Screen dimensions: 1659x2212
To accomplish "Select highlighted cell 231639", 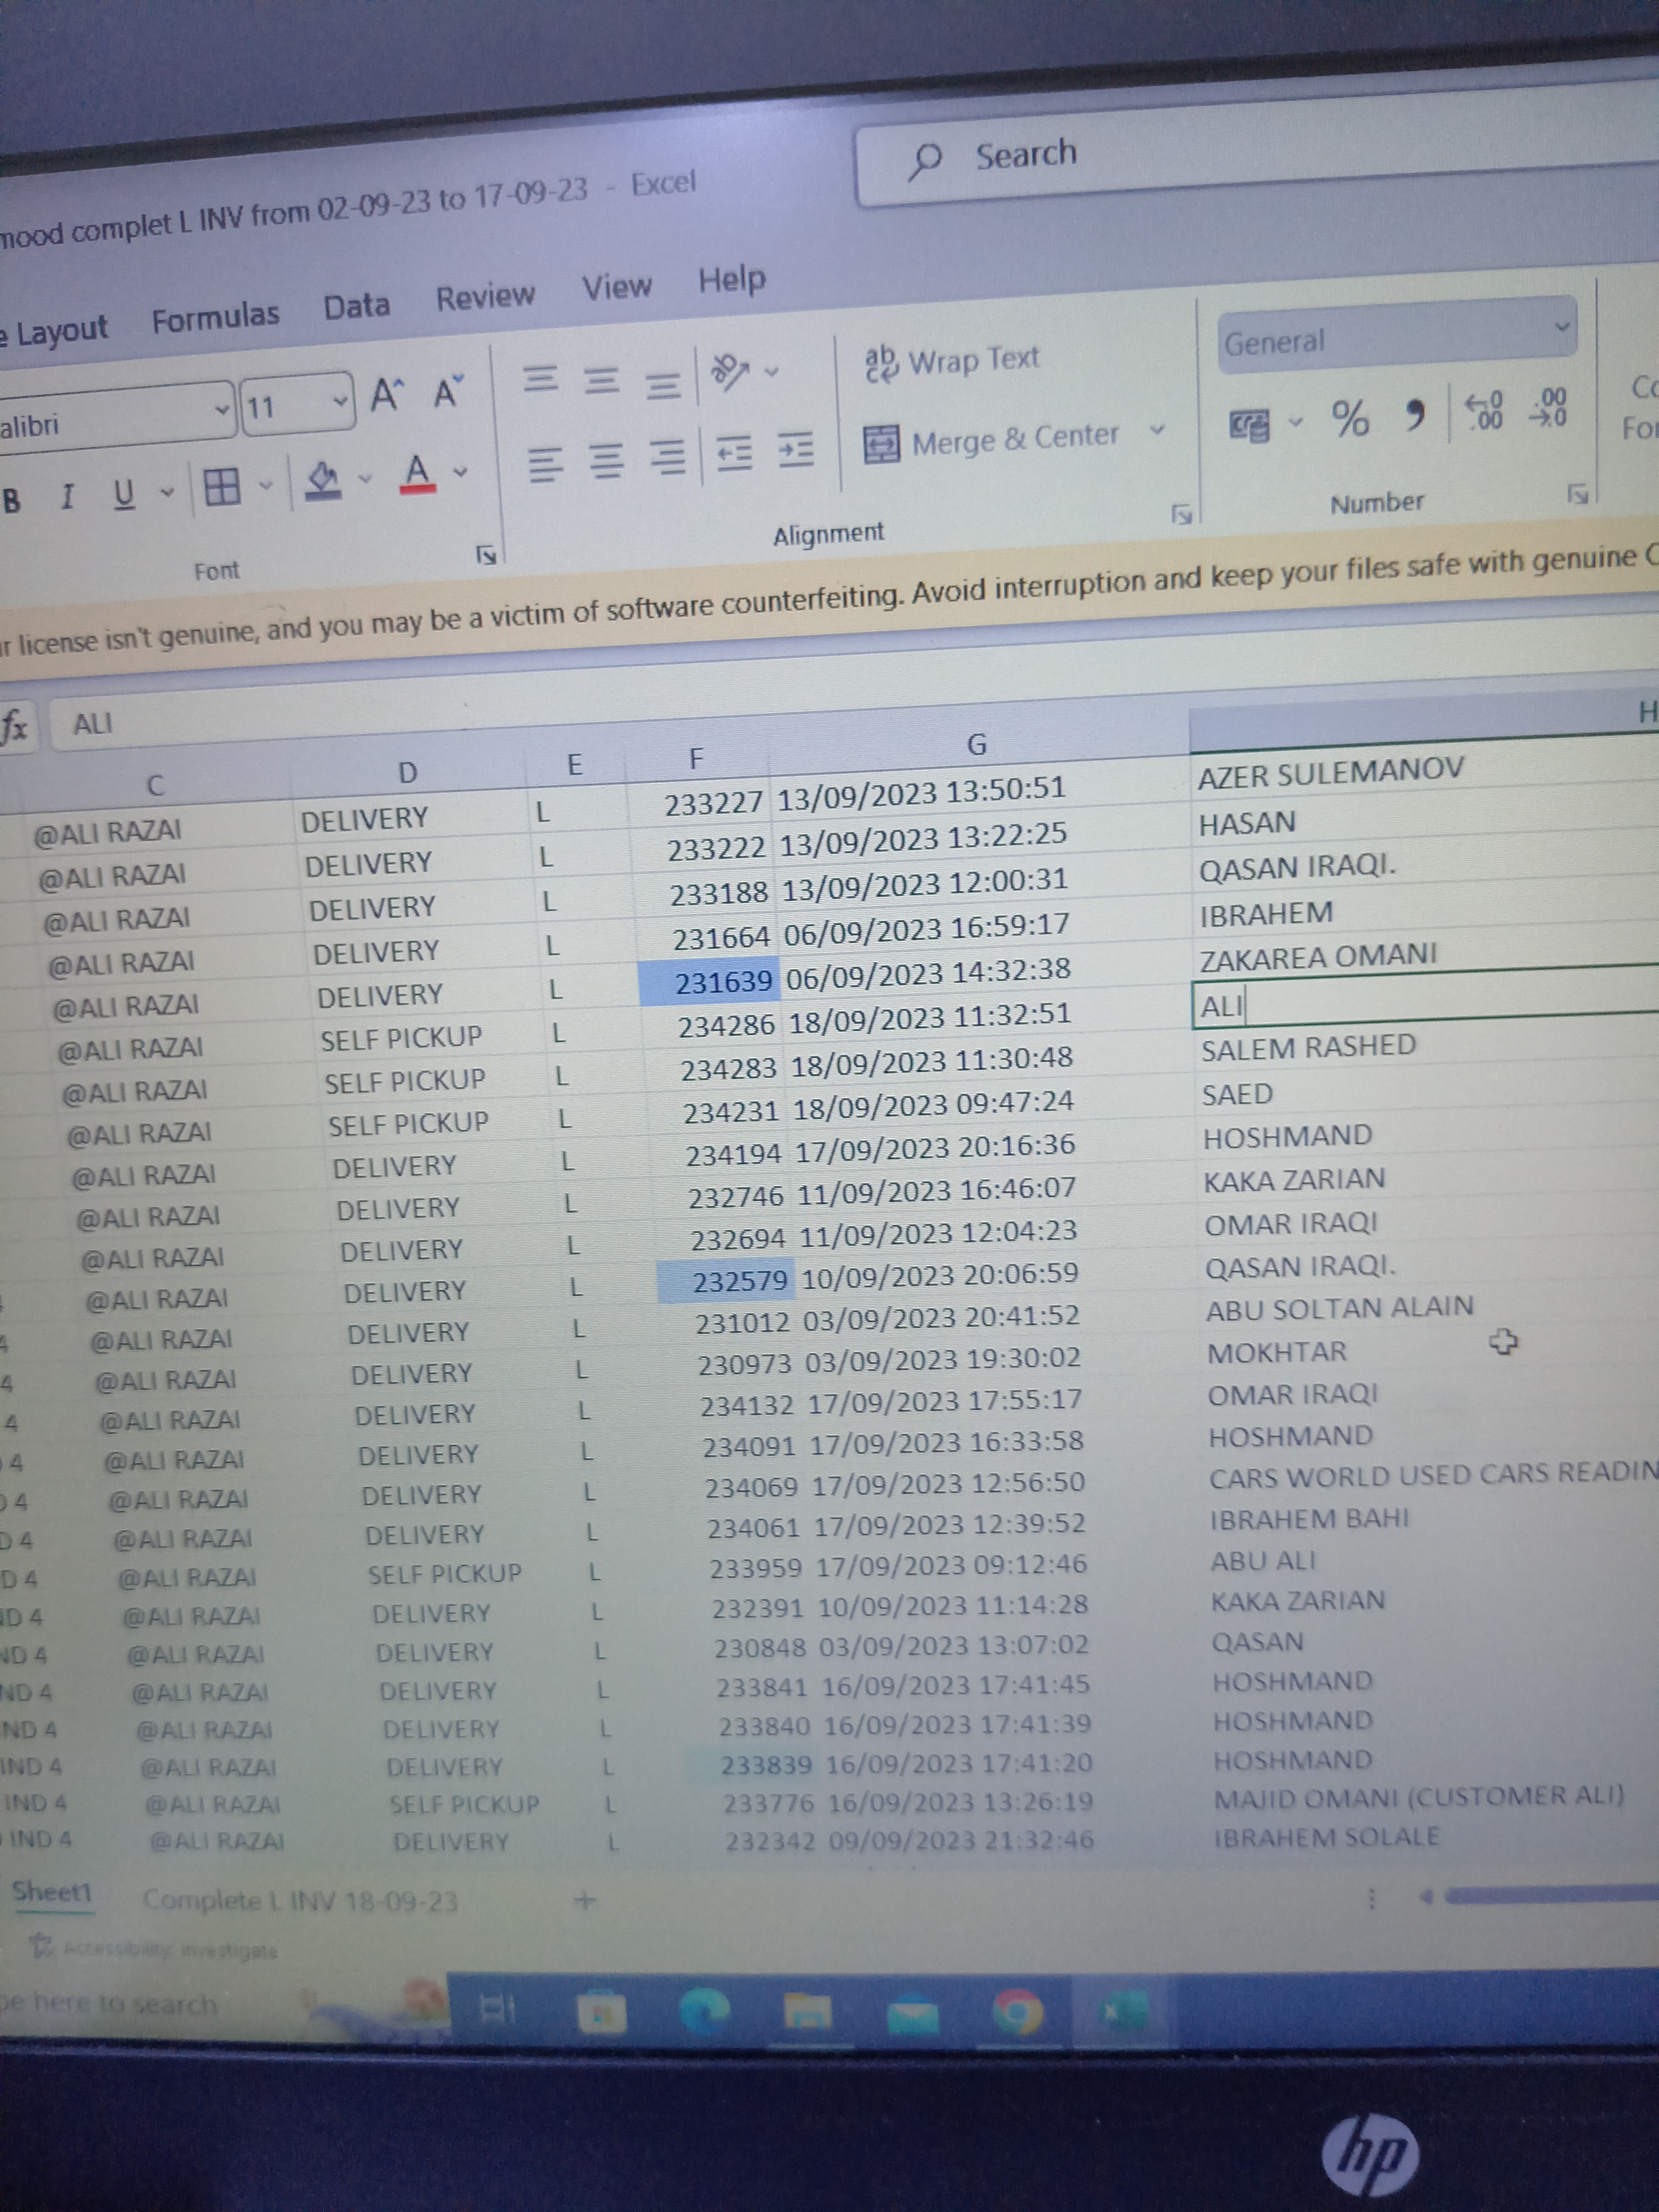I will click(x=708, y=982).
